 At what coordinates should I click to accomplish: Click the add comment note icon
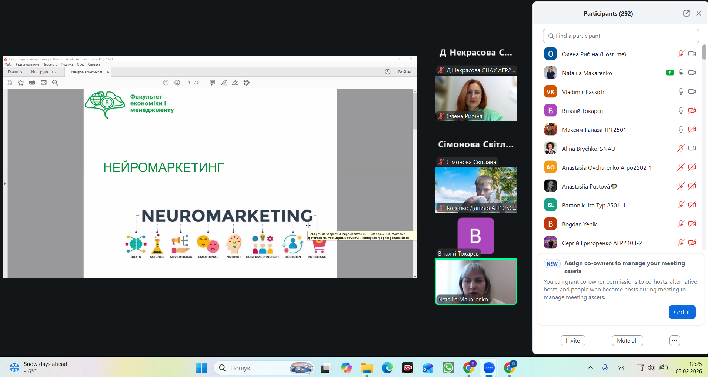click(212, 83)
